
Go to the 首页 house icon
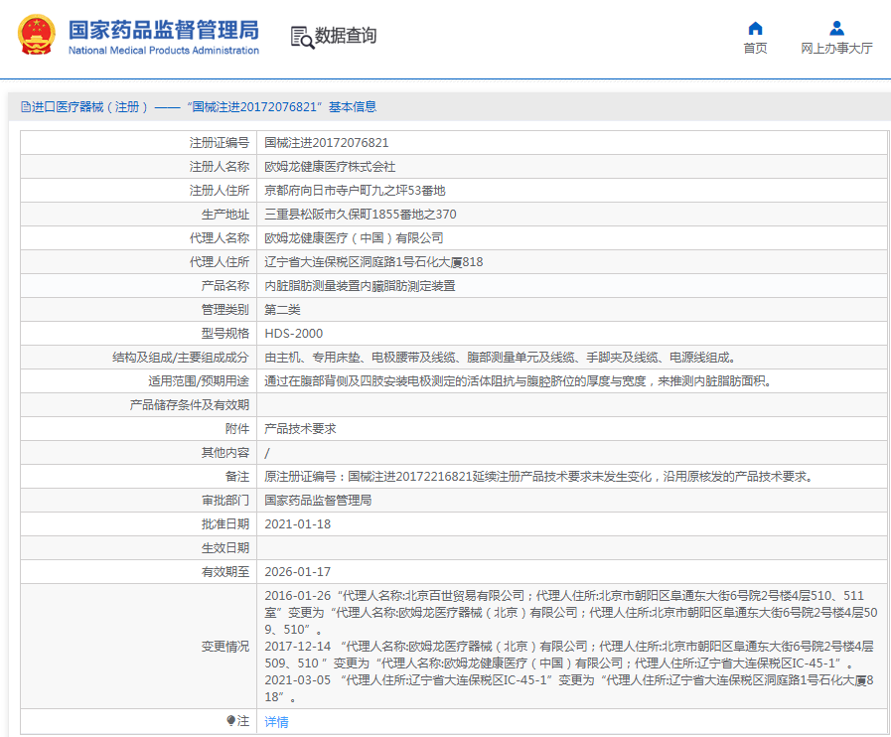point(755,28)
